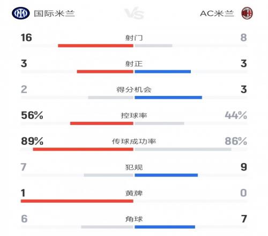Image resolution: width=268 pixels, height=236 pixels.
Task: Click the blue 得分机会 bar
Action: [168, 98]
